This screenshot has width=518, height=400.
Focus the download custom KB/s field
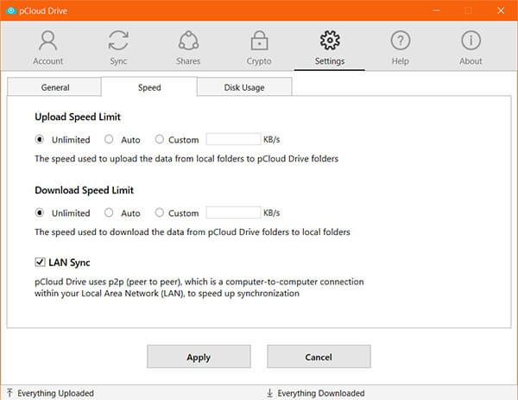point(234,213)
